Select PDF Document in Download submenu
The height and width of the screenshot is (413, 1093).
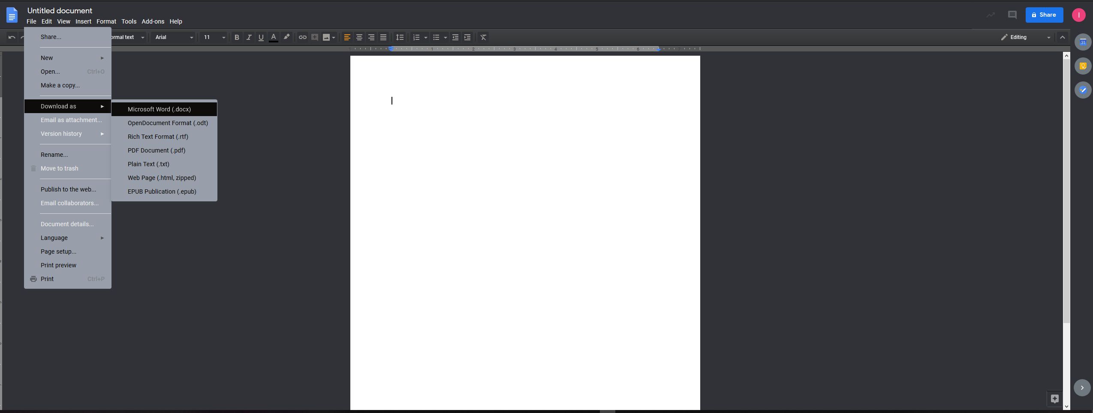tap(156, 150)
